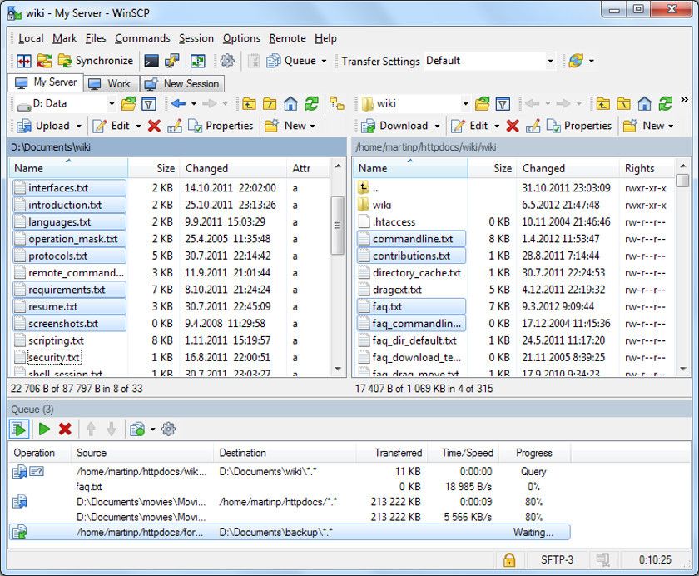Click the local Back arrow icon

point(178,104)
